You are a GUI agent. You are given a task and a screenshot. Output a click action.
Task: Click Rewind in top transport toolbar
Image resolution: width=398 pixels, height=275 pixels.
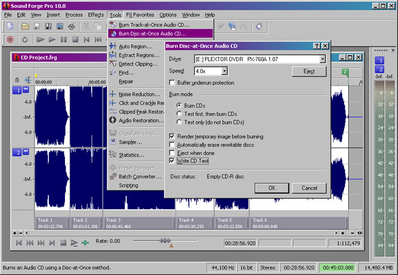(x=98, y=39)
